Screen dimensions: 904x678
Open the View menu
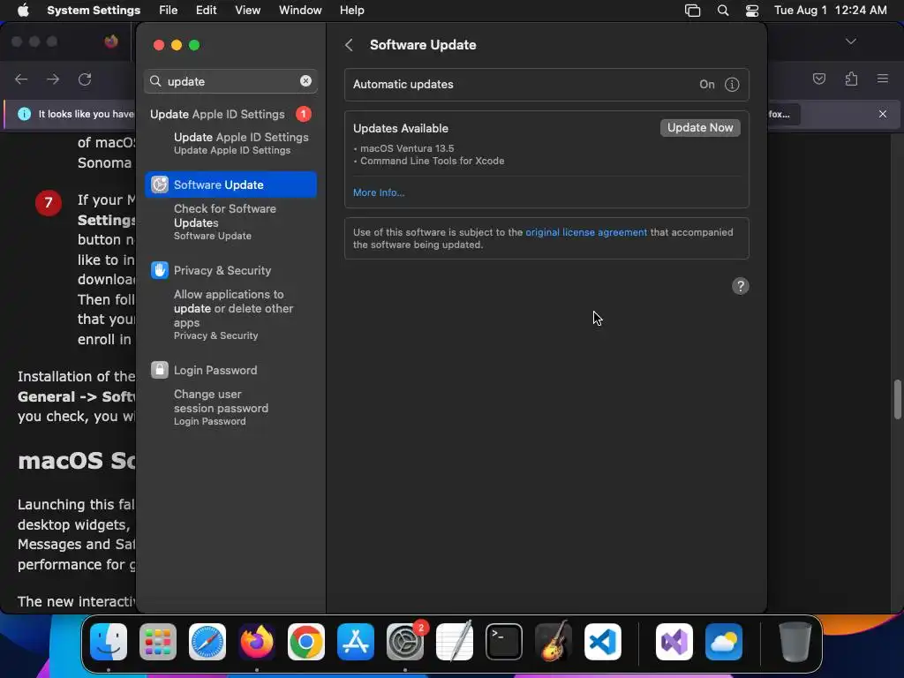tap(247, 11)
